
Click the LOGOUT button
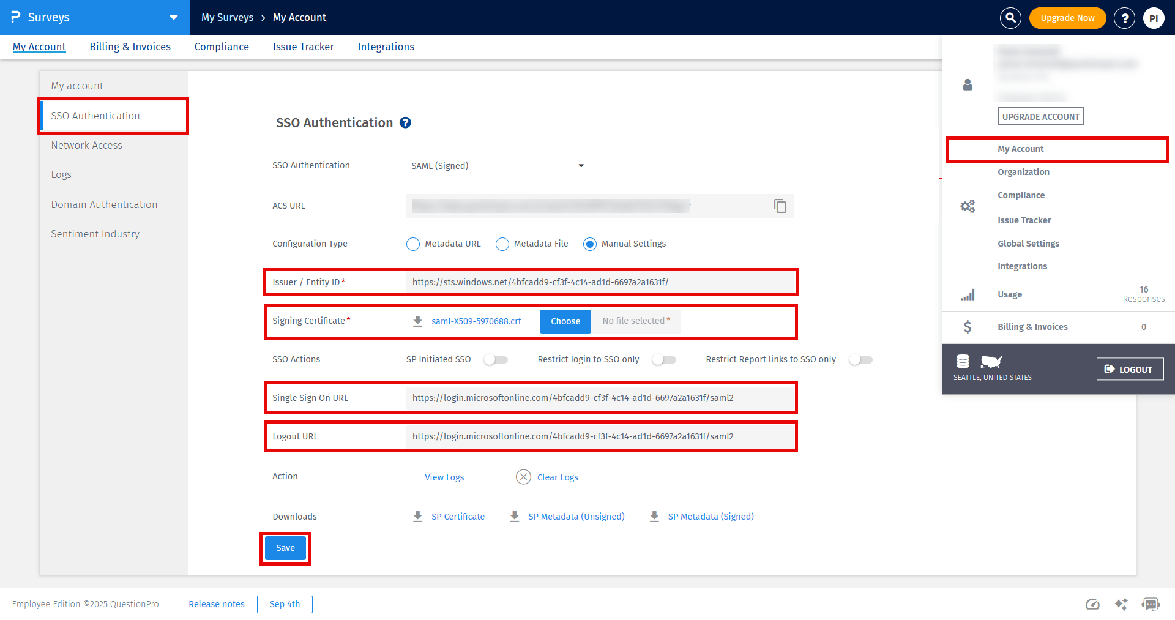[x=1130, y=369]
